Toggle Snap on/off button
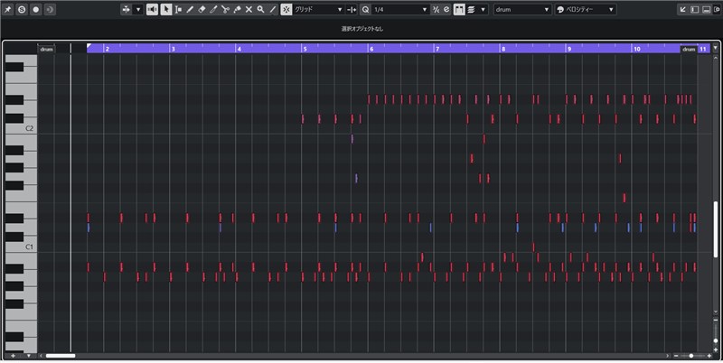Screen dimensions: 723x363 tap(286, 9)
